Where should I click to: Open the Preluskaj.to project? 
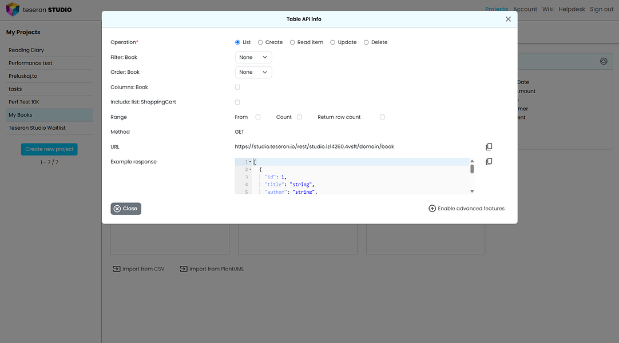coord(49,76)
